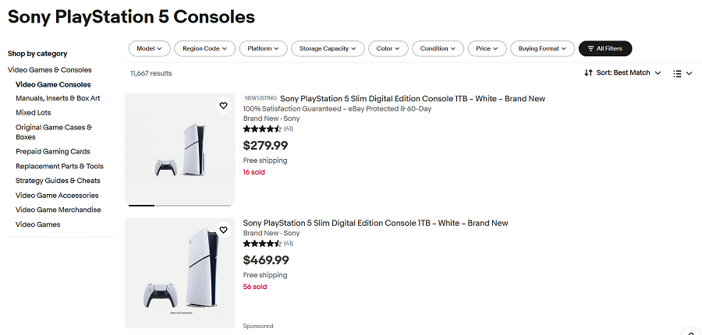The height and width of the screenshot is (335, 702).
Task: Open the Condition filter dropdown
Action: (x=438, y=48)
